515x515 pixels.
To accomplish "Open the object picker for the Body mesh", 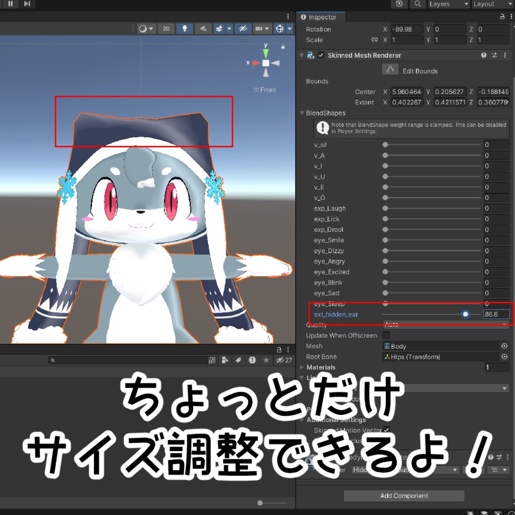I will (x=505, y=346).
